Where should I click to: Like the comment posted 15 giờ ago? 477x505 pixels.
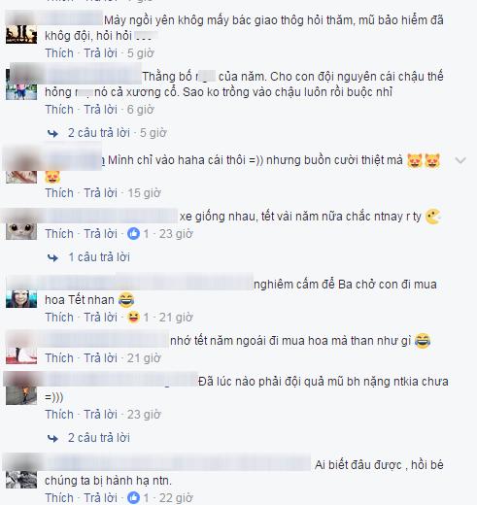point(59,193)
